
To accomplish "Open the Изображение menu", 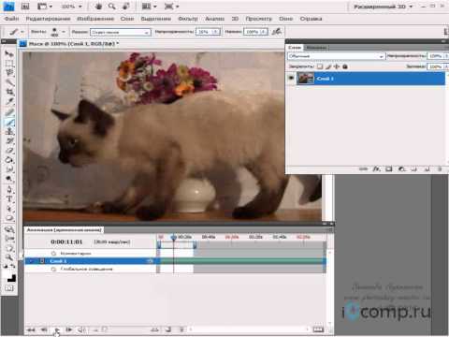I will coord(95,19).
